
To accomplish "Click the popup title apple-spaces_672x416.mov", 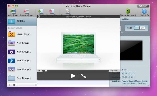I will 78,17.
